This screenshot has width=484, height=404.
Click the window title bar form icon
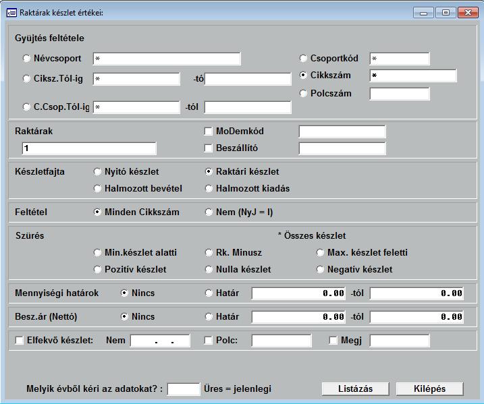pos(11,13)
